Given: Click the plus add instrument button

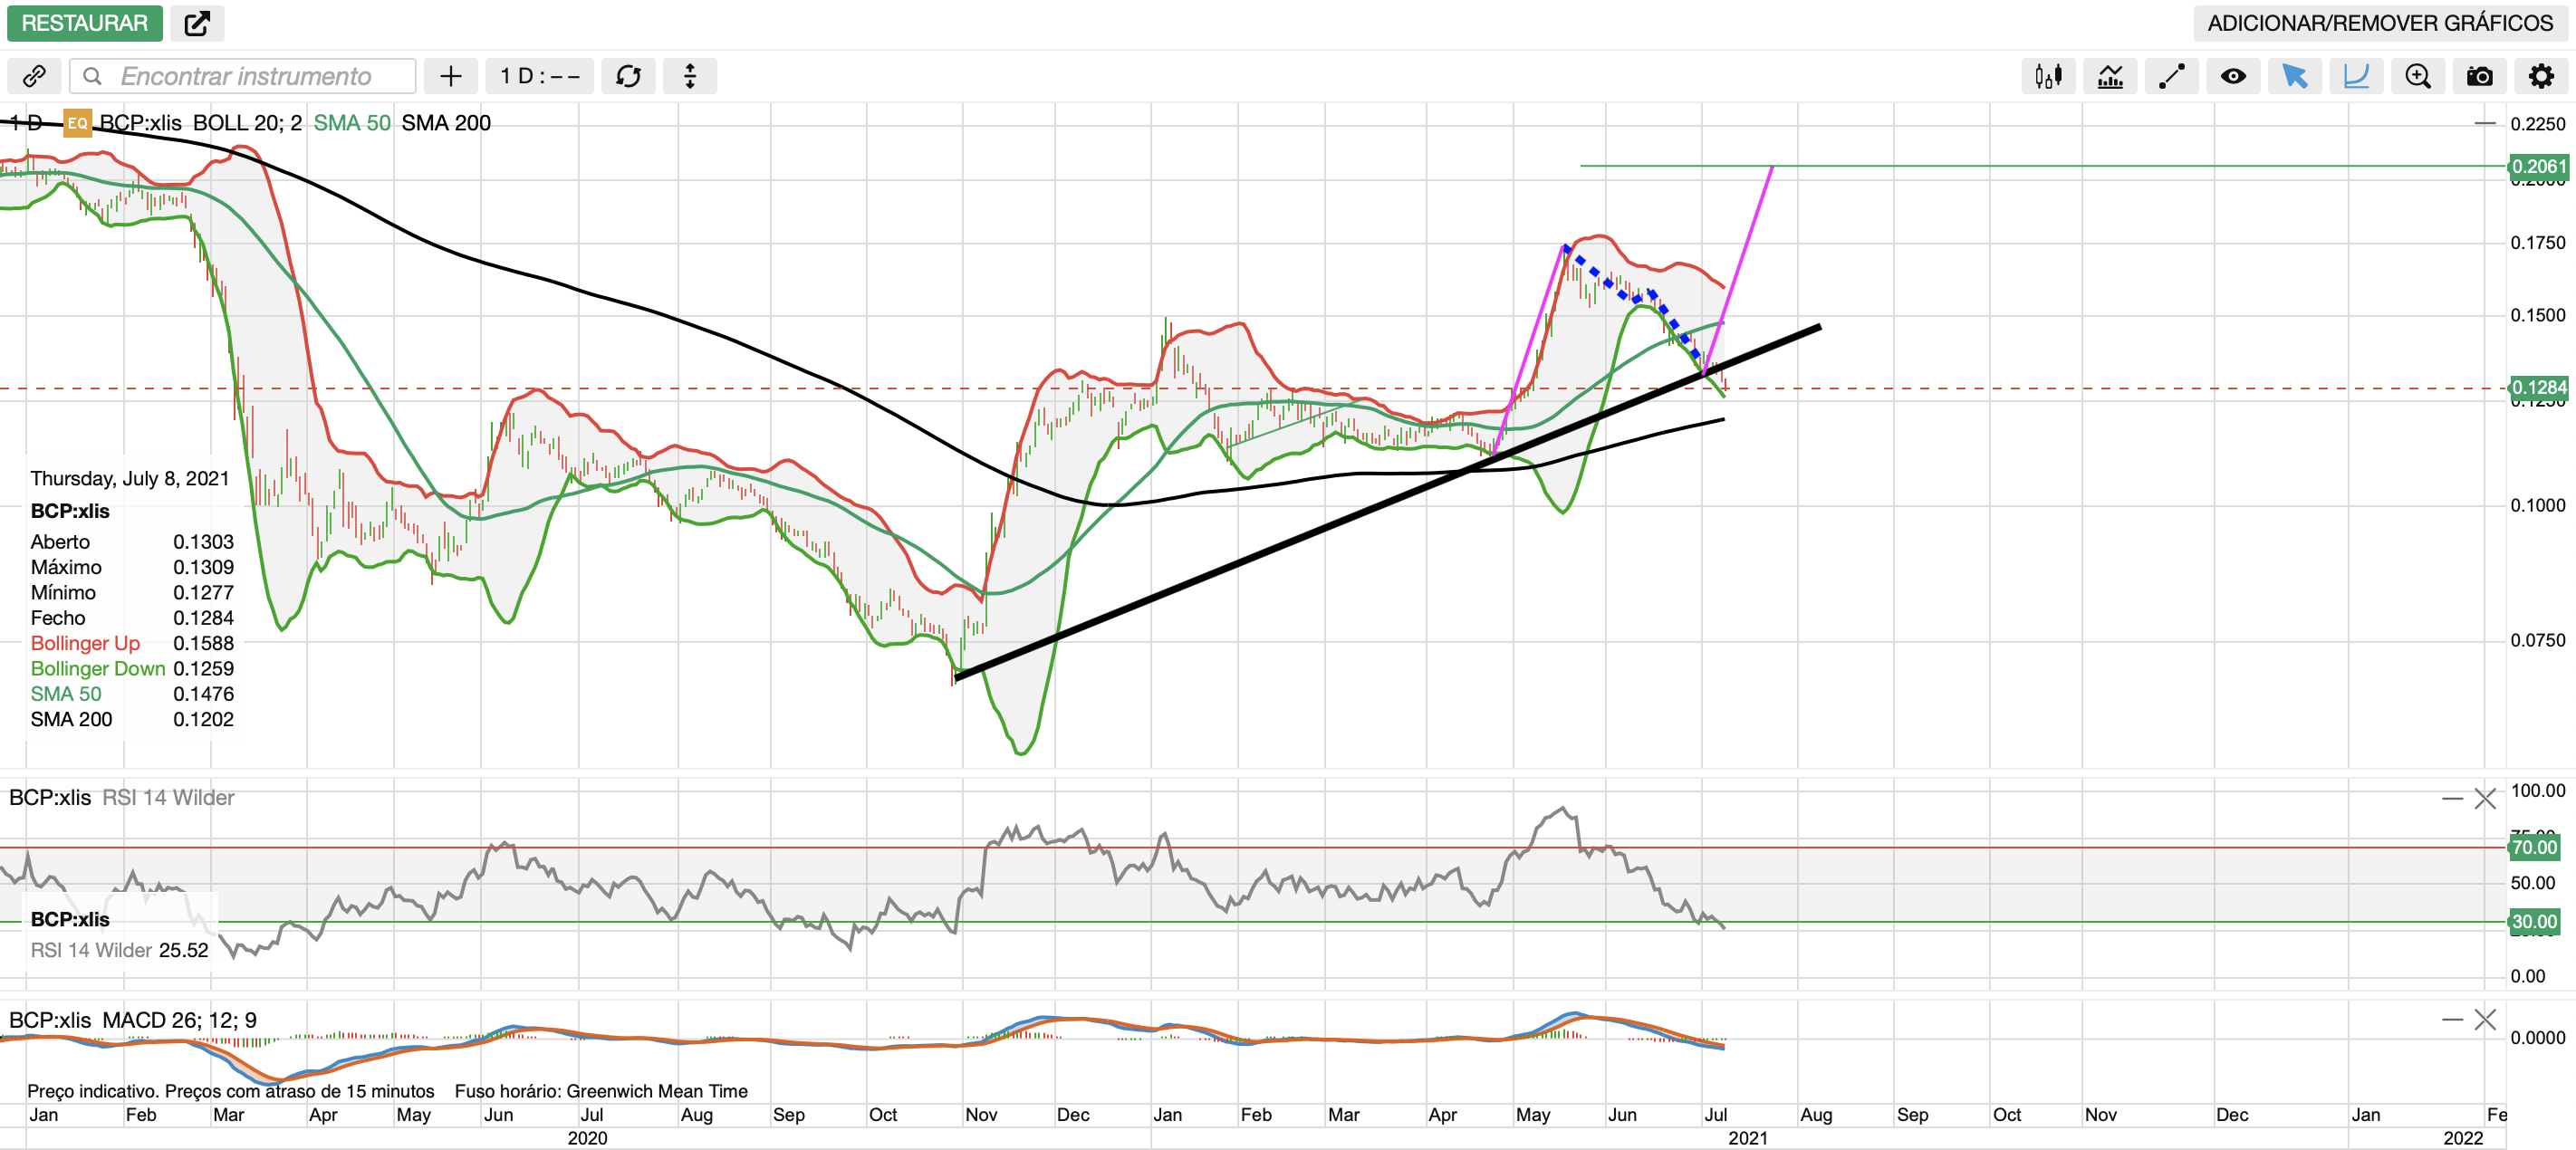Looking at the screenshot, I should pyautogui.click(x=450, y=76).
